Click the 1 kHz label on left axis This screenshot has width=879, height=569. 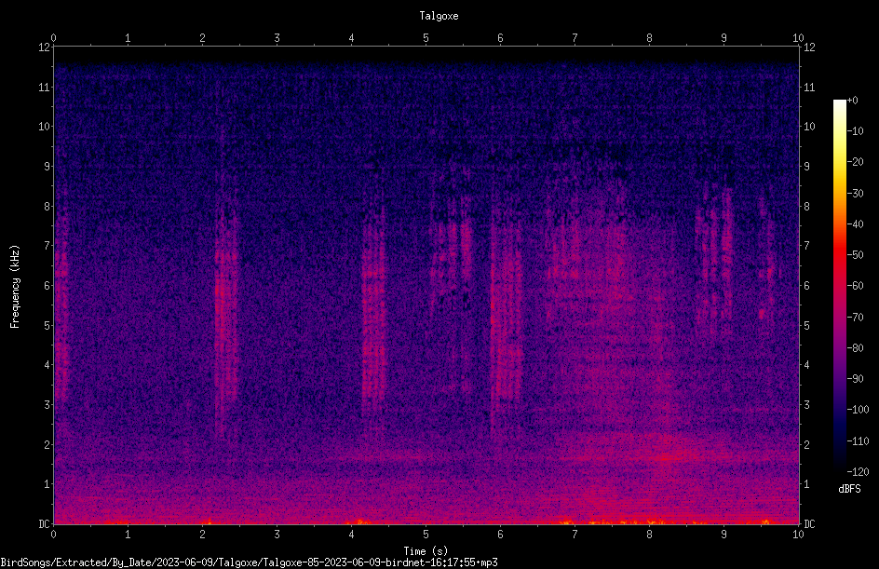pos(47,484)
